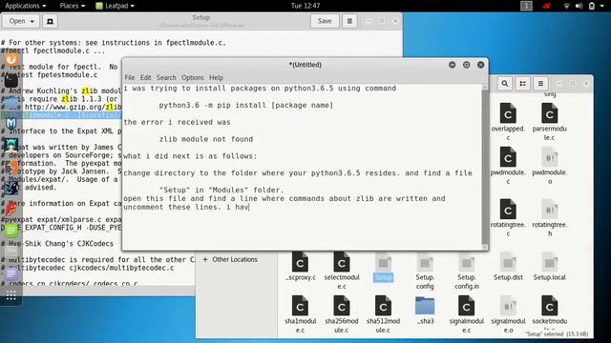The image size is (611, 343).
Task: Select _scproxy.c file icon
Action: pos(300,263)
